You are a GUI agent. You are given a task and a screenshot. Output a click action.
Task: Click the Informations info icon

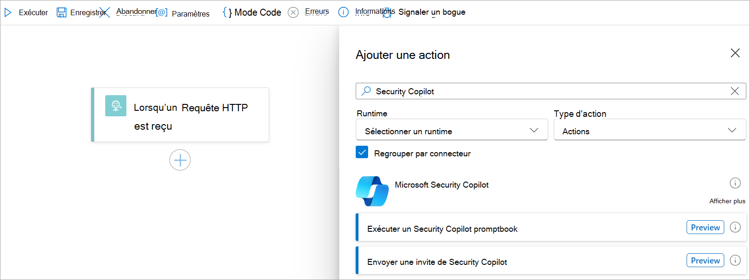click(x=344, y=12)
